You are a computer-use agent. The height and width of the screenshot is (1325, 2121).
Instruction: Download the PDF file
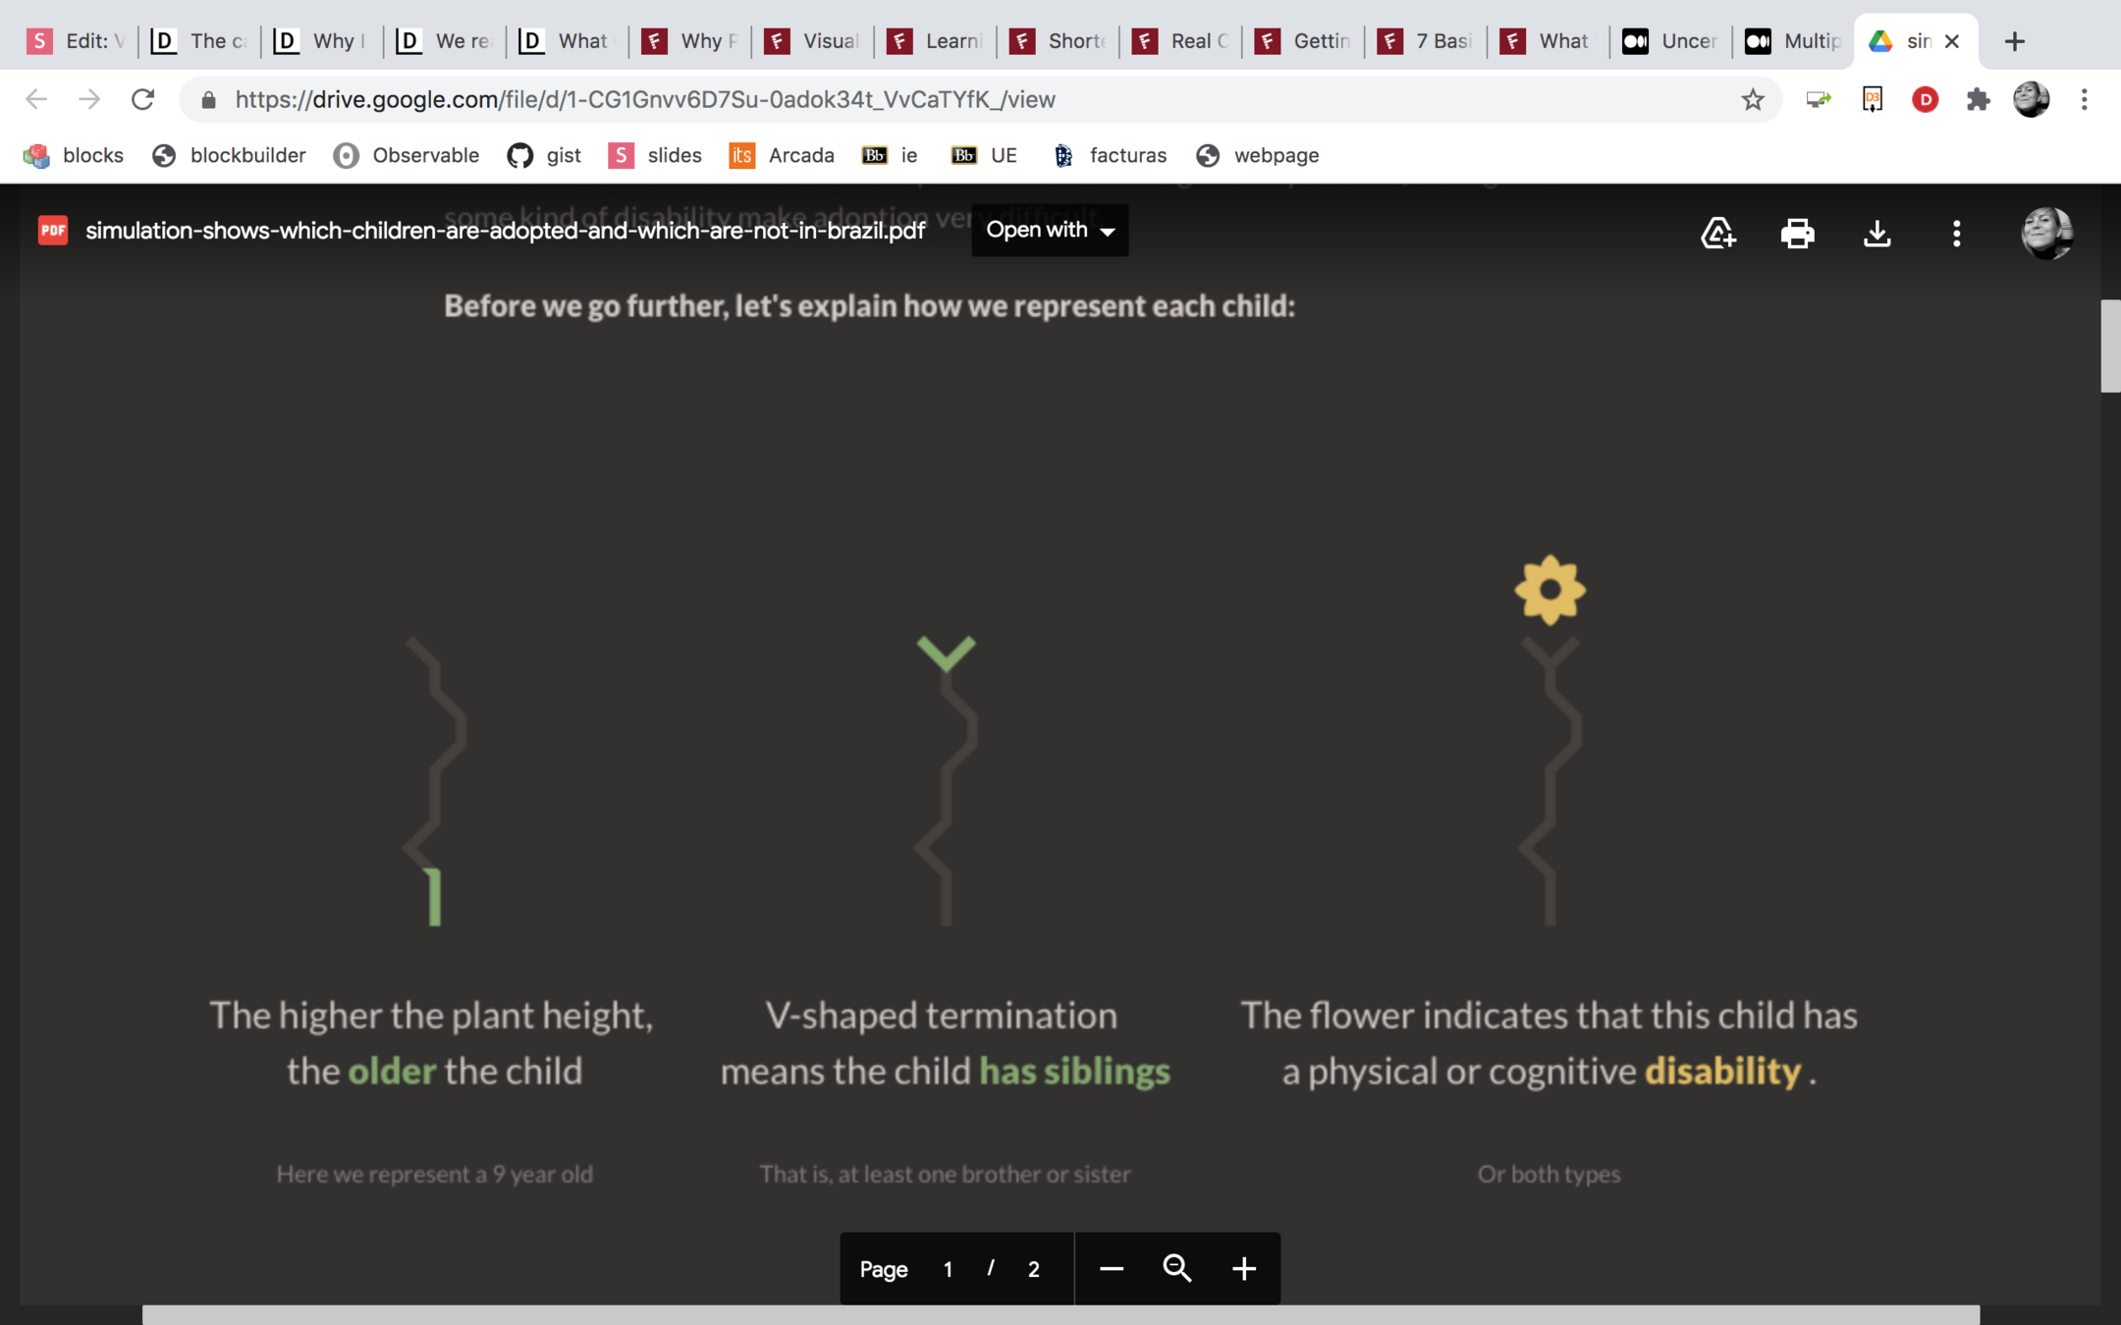tap(1876, 234)
